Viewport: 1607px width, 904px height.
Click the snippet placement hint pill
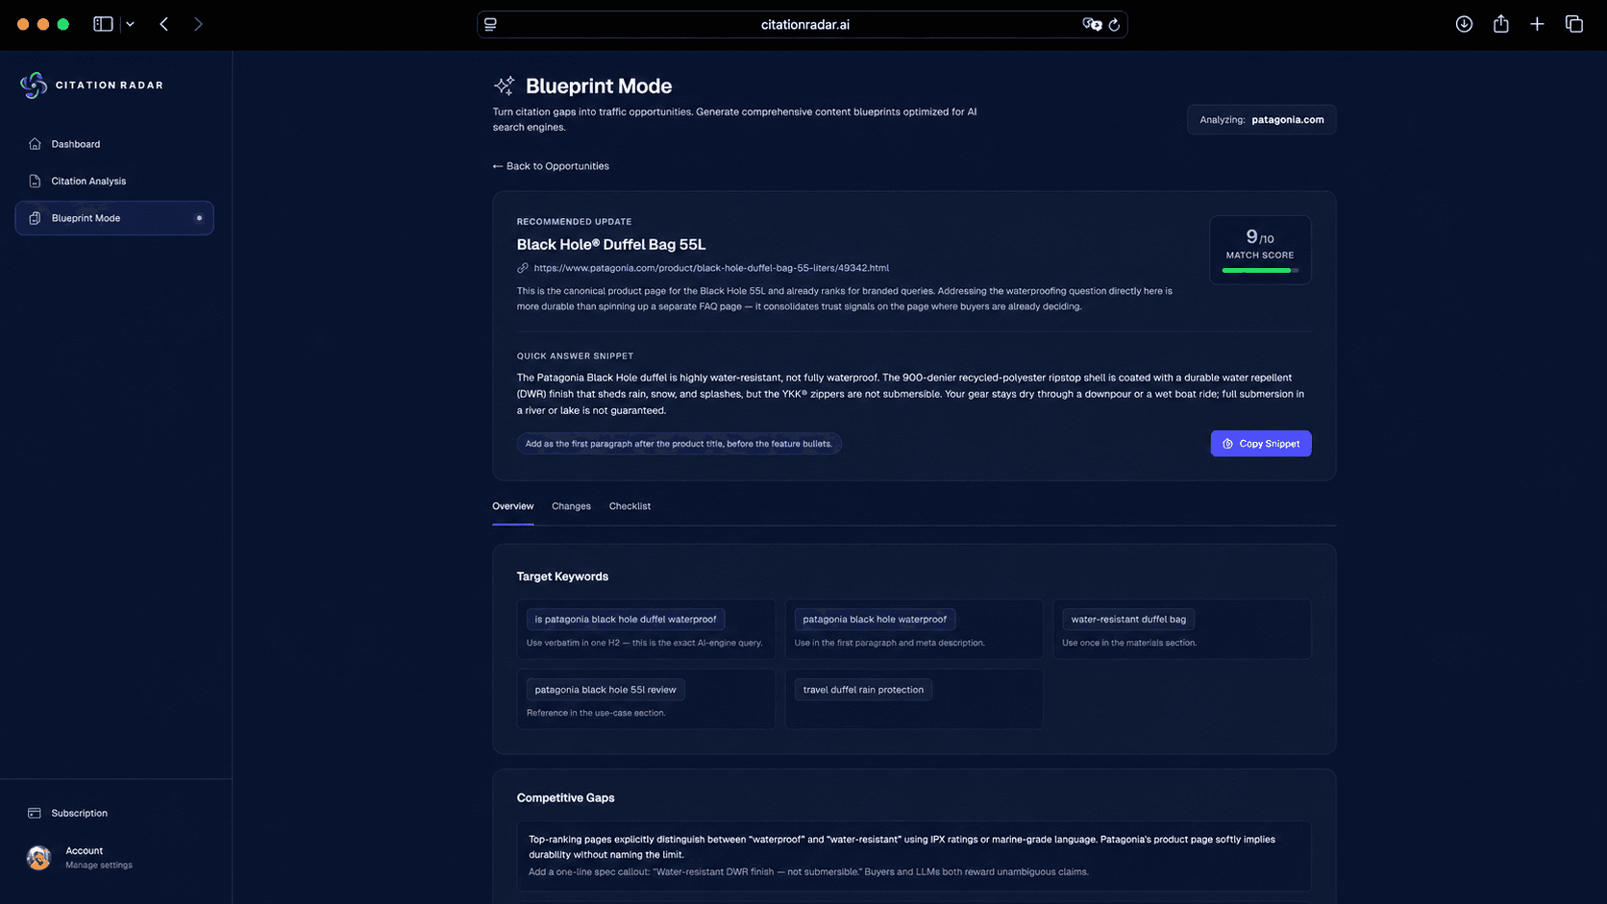[x=679, y=444]
